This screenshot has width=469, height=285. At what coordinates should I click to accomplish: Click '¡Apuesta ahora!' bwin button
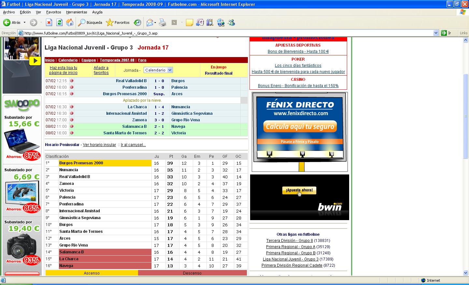coord(299,190)
